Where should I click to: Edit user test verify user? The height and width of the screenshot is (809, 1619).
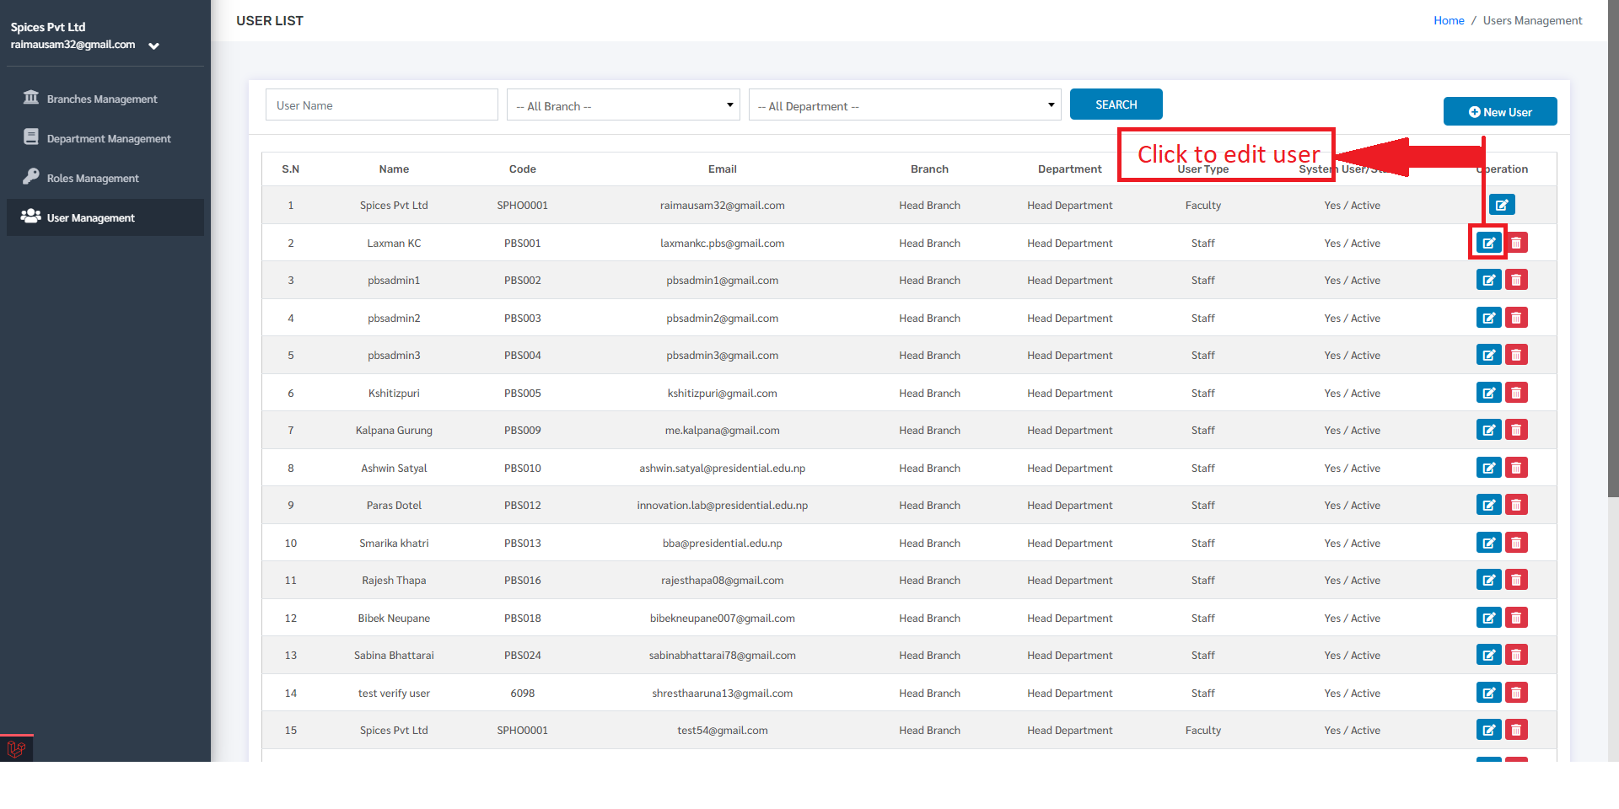coord(1489,693)
